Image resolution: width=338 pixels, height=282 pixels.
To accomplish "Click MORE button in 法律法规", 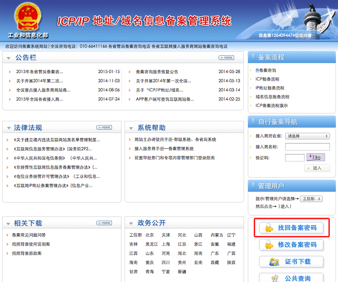I will click(104, 127).
